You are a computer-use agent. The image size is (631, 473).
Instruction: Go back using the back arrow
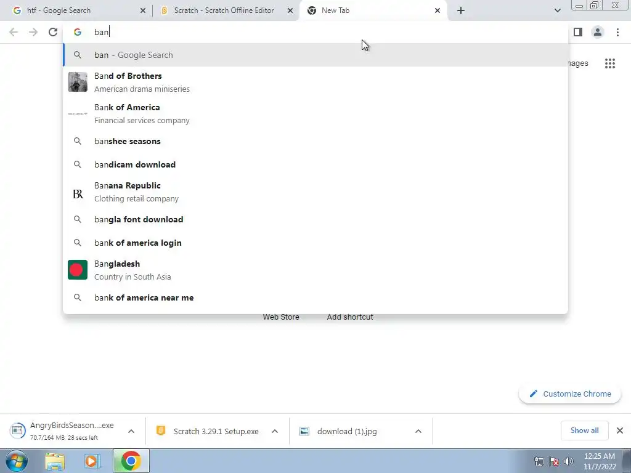click(x=14, y=32)
